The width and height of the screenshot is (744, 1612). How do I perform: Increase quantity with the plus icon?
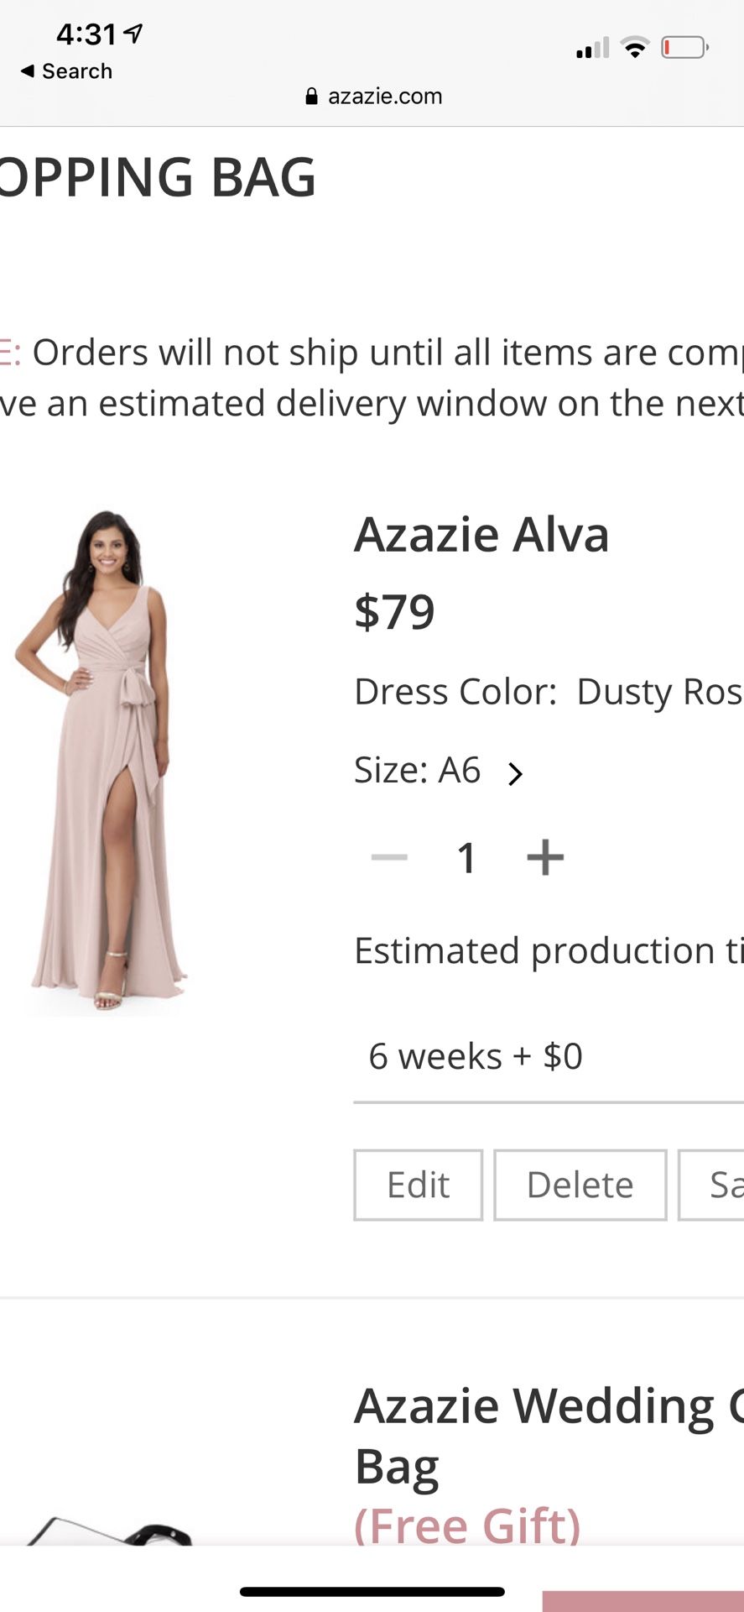(x=545, y=856)
